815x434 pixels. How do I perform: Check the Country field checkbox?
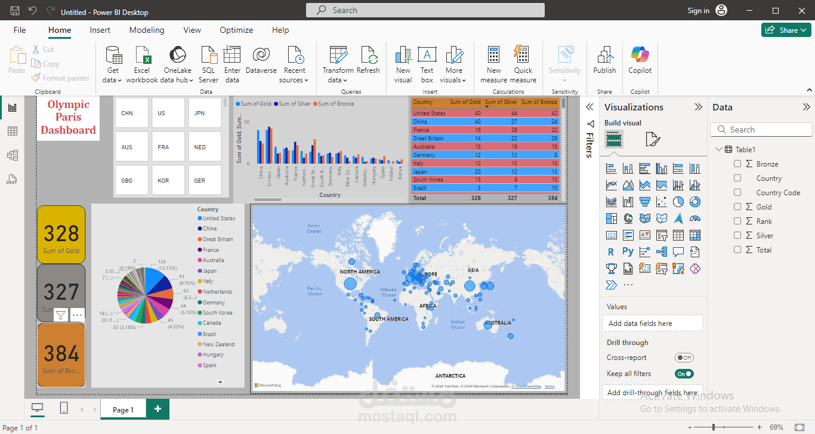pos(737,178)
